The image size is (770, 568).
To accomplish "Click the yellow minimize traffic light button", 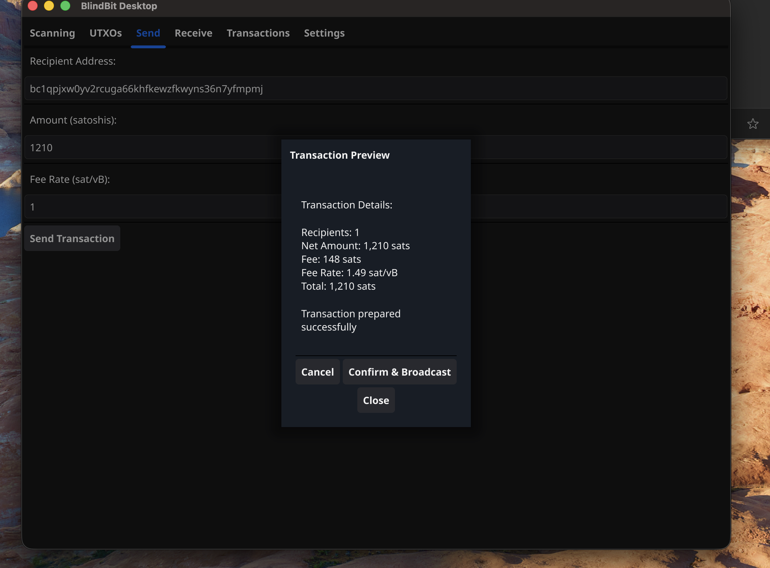I will click(x=49, y=6).
